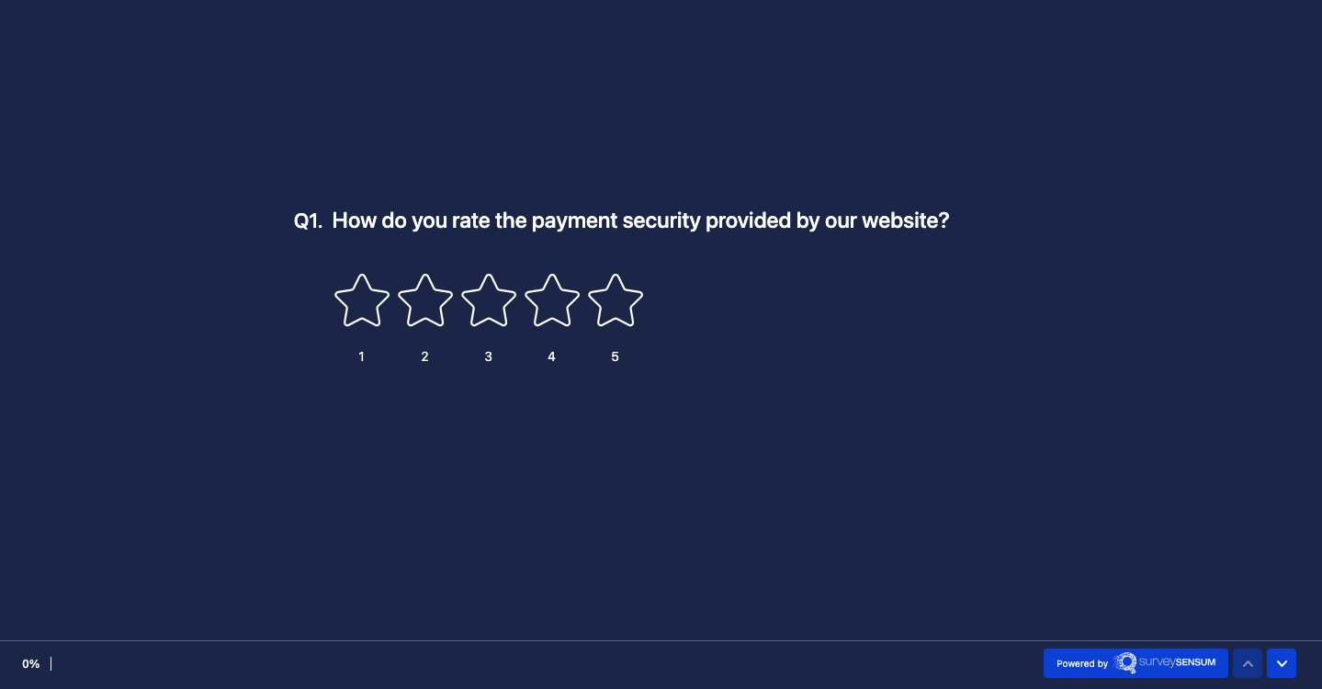Choose the fourth star rating
This screenshot has width=1322, height=689.
click(551, 300)
